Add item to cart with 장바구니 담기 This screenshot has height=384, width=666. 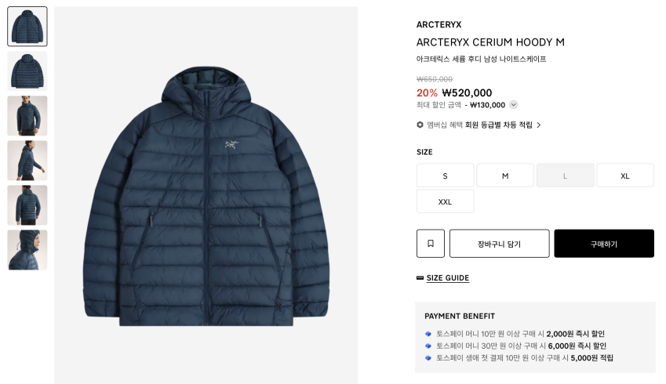click(500, 244)
